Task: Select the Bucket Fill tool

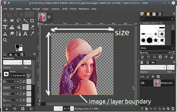Action: (19, 27)
